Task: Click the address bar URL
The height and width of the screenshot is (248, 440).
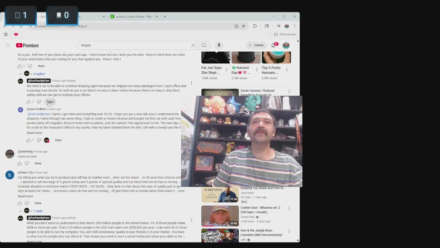Action: pyautogui.click(x=61, y=26)
